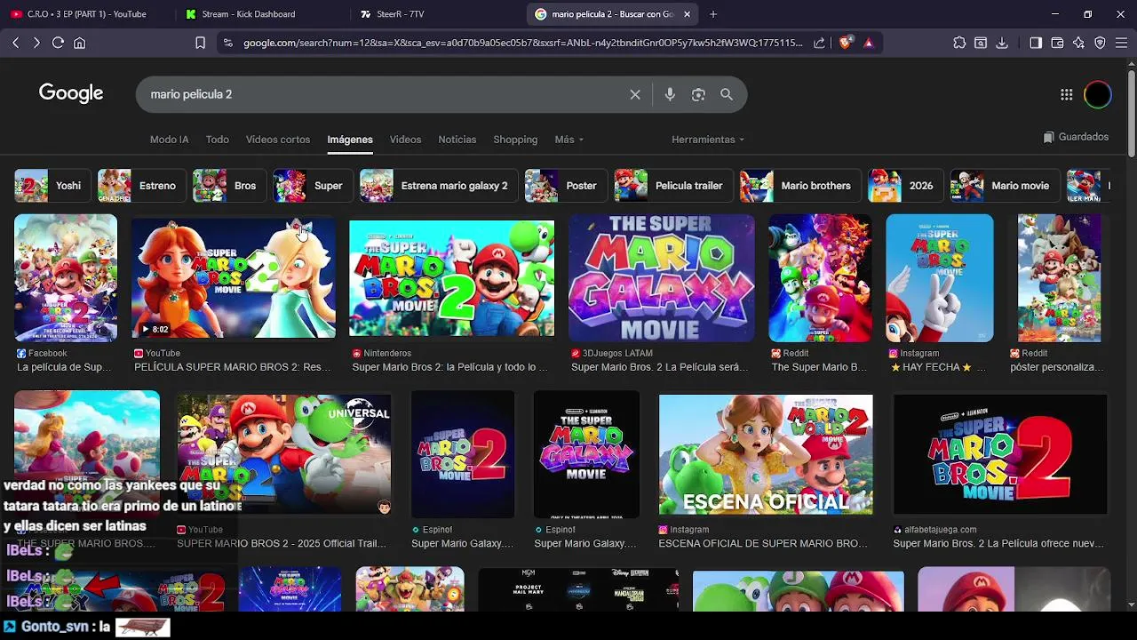Go to the Google logo homepage

(x=71, y=93)
